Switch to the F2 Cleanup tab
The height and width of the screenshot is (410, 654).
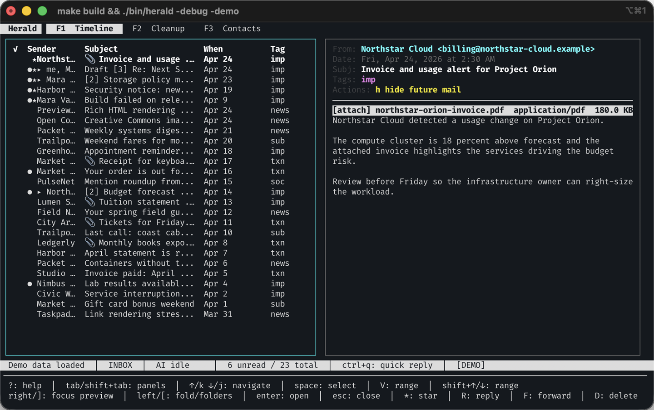point(159,29)
